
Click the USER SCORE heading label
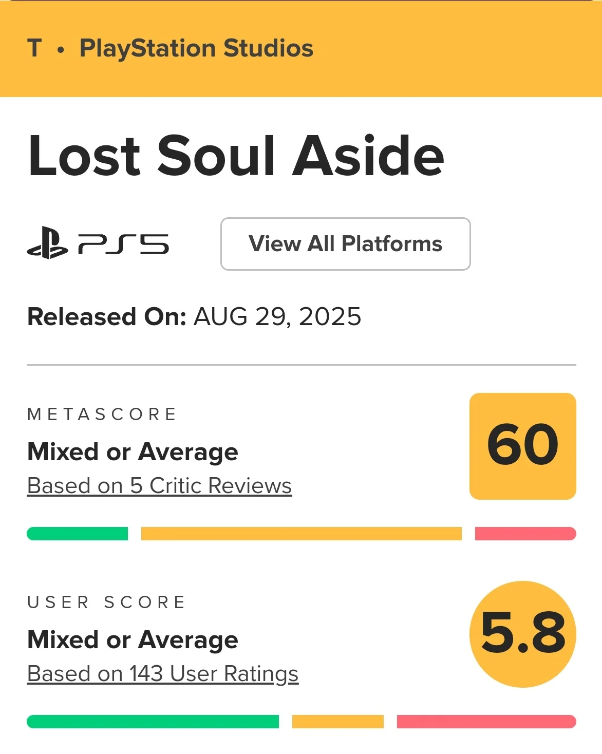click(x=106, y=602)
